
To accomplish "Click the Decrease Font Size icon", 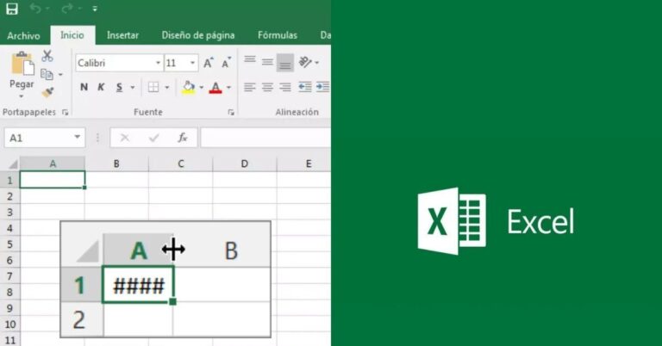I will (227, 63).
